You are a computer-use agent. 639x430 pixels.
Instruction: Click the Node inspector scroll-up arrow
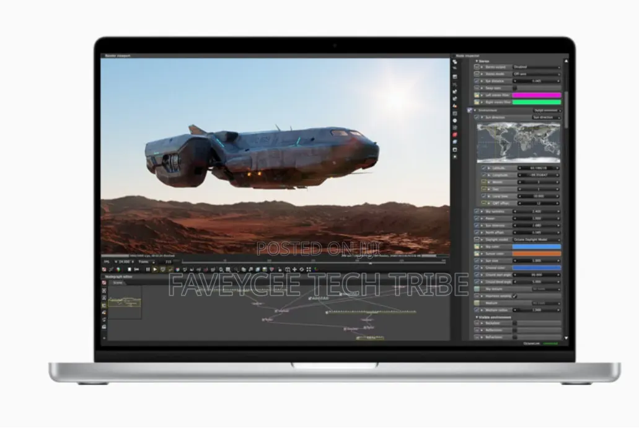click(x=566, y=61)
